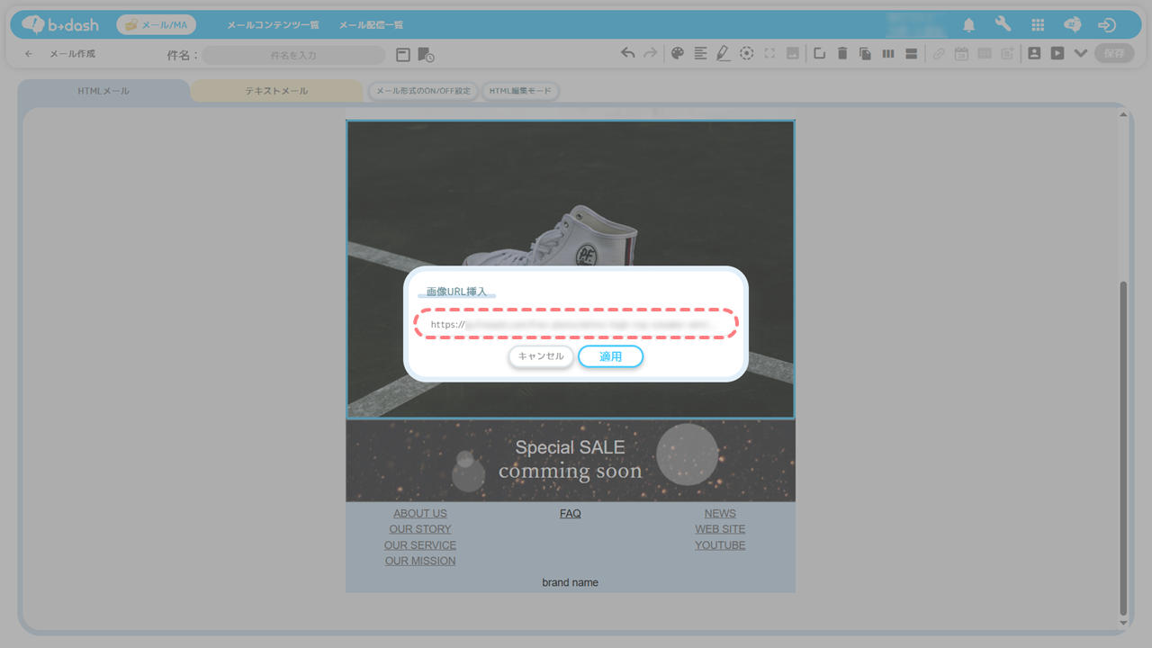Click the logout arrow icon
This screenshot has height=648, width=1152.
pos(1107,25)
